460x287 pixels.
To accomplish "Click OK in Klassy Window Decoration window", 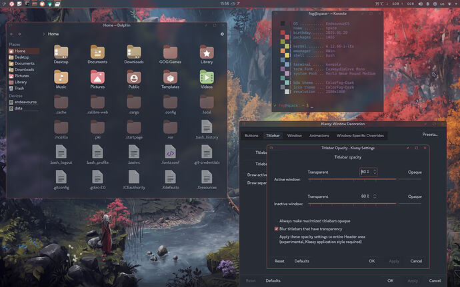I will [x=390, y=280].
